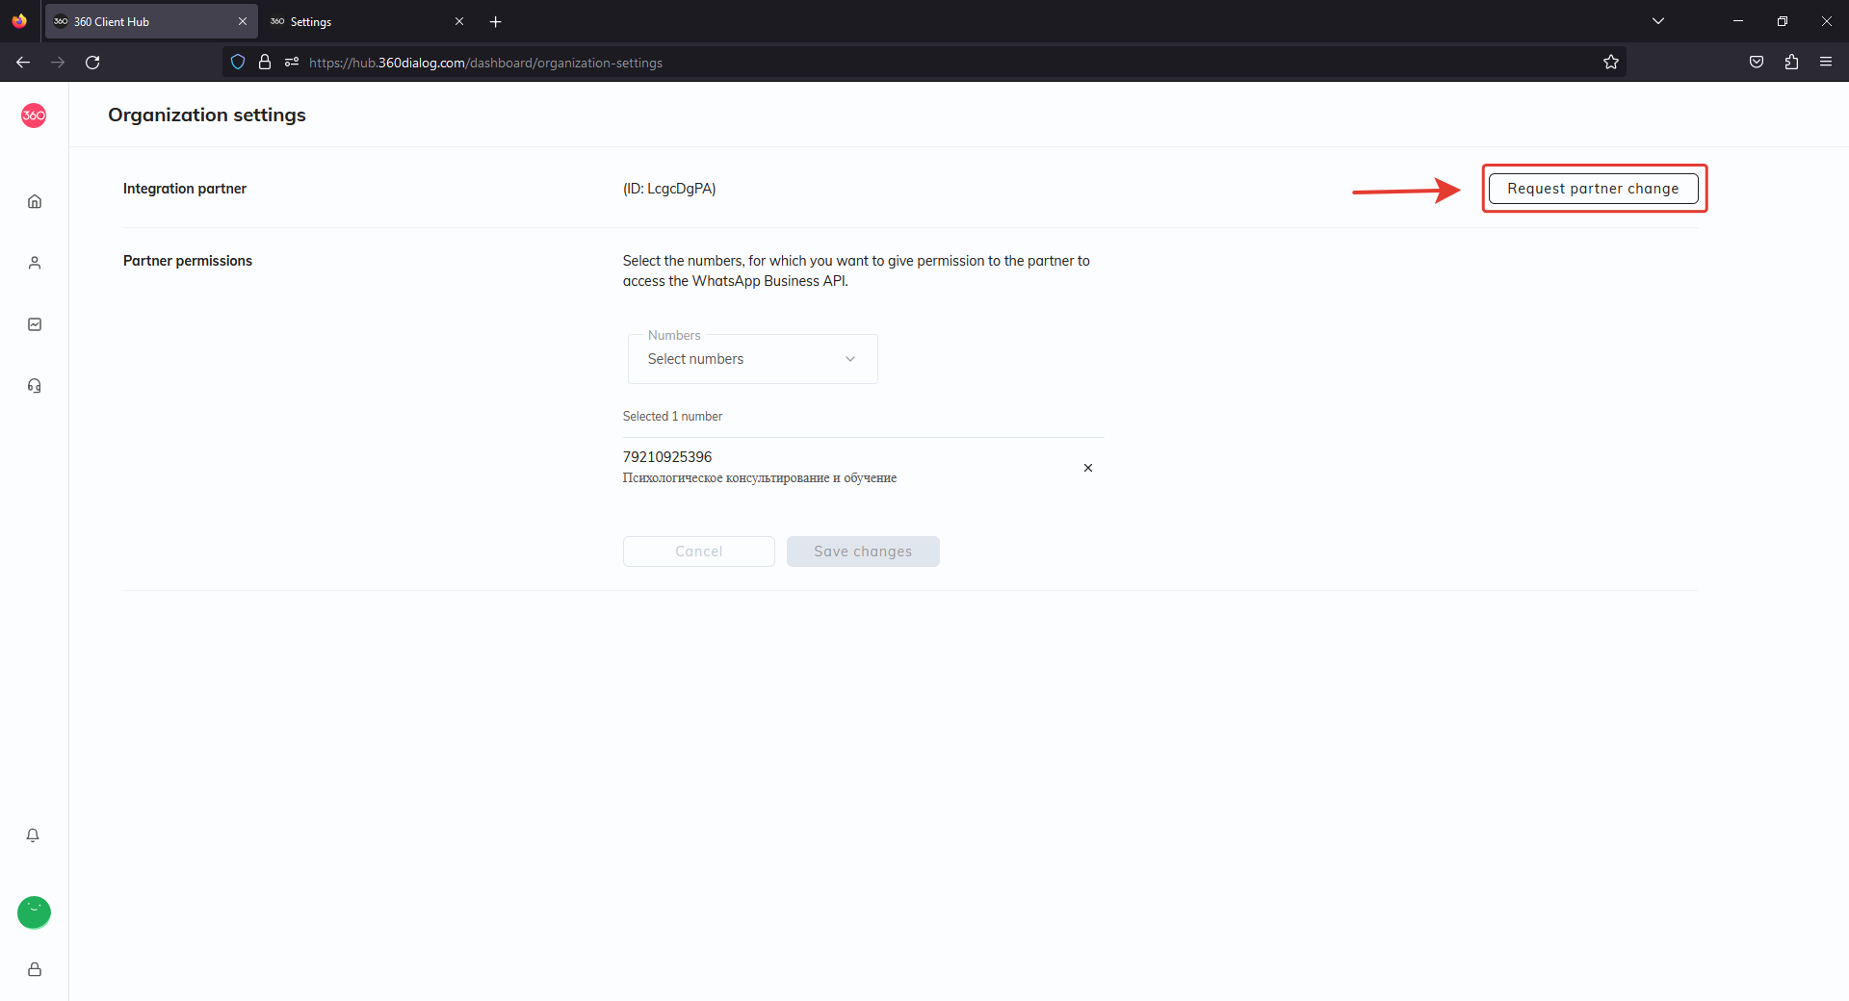The height and width of the screenshot is (1001, 1849).
Task: Remove number 79210925396 from selection
Action: (x=1088, y=468)
